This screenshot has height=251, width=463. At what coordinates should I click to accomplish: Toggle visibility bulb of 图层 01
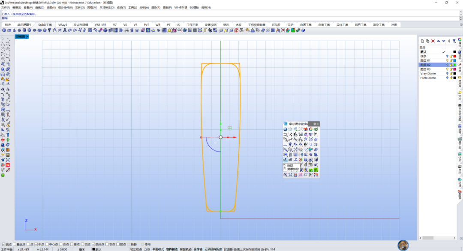pyautogui.click(x=447, y=60)
